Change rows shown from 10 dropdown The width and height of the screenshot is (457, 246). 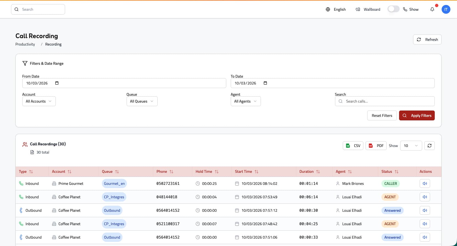[411, 146]
